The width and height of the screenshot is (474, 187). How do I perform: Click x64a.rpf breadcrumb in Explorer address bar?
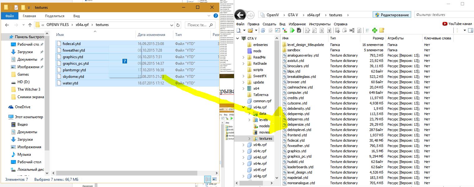(82, 25)
